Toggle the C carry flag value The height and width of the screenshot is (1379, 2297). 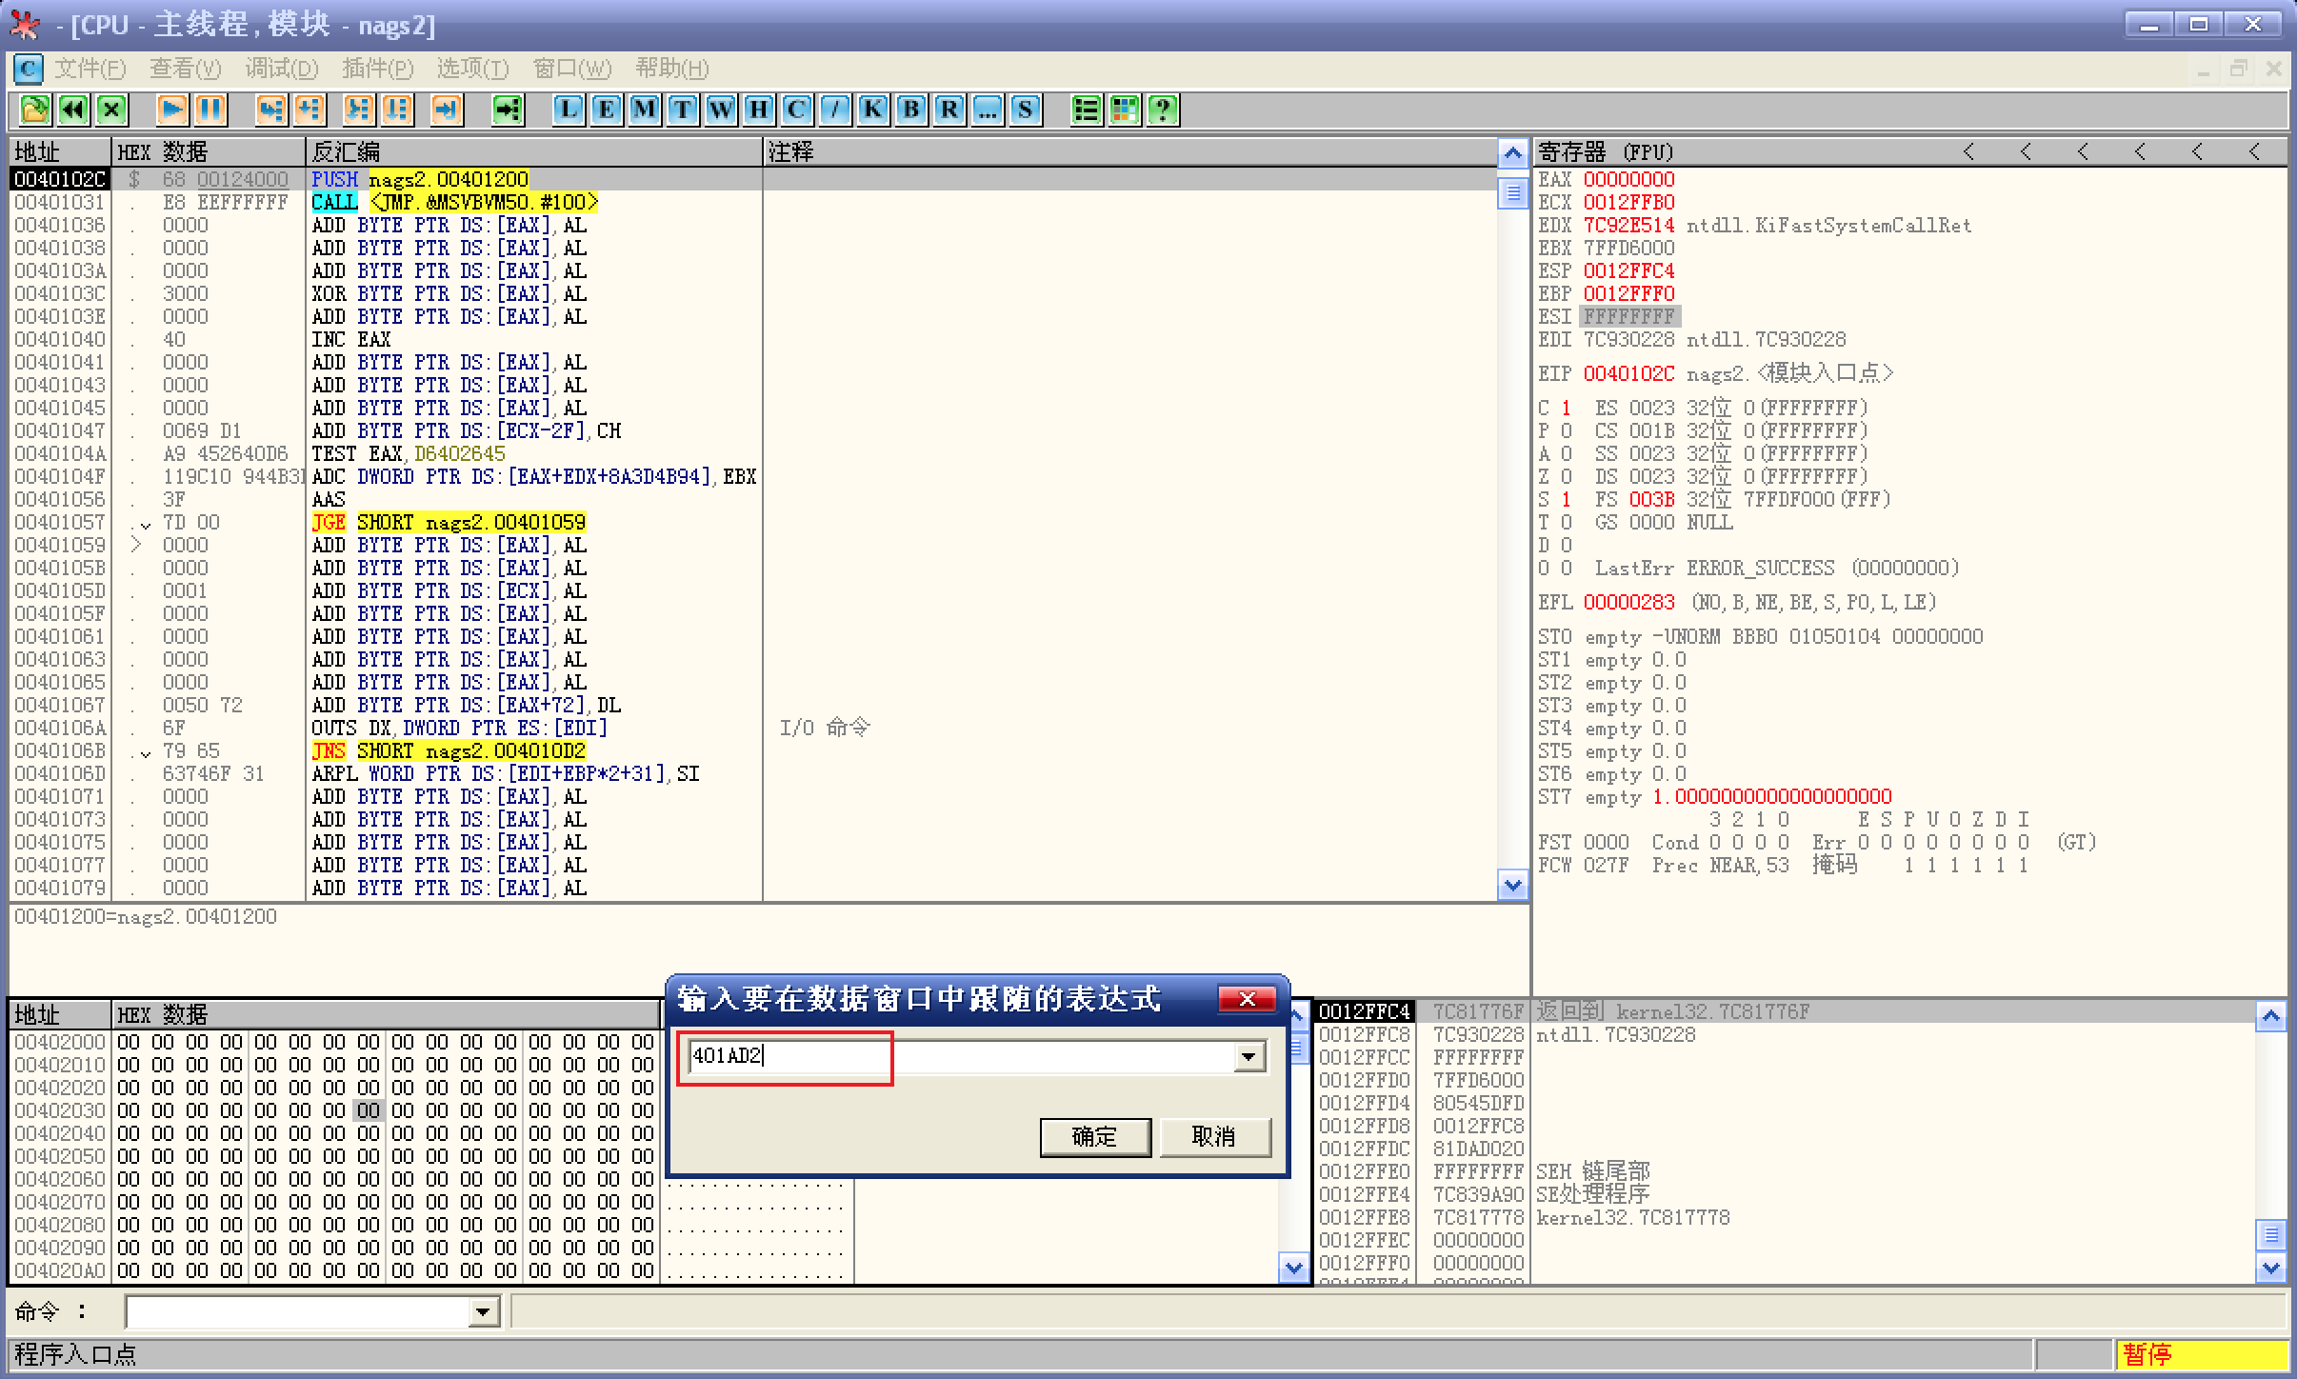1566,408
